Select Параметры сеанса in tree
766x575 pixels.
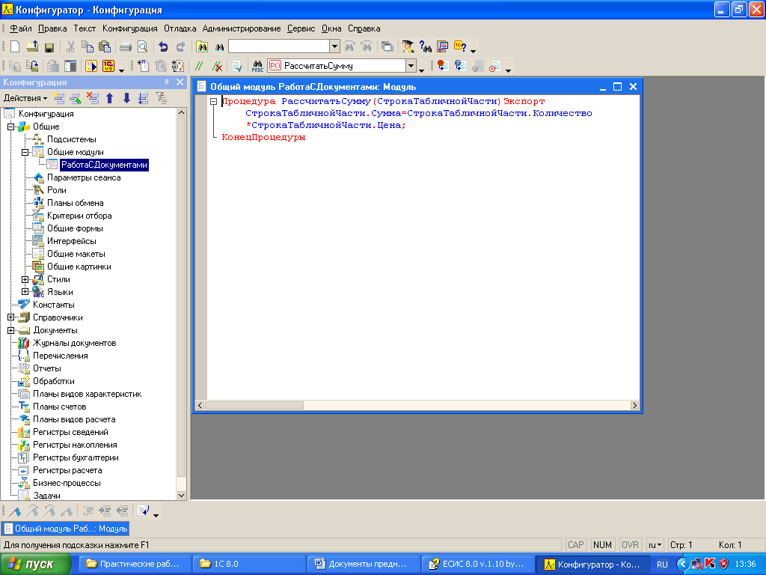(x=84, y=177)
